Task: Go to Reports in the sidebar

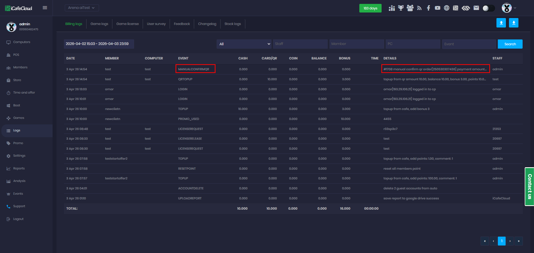Action: 19,168
